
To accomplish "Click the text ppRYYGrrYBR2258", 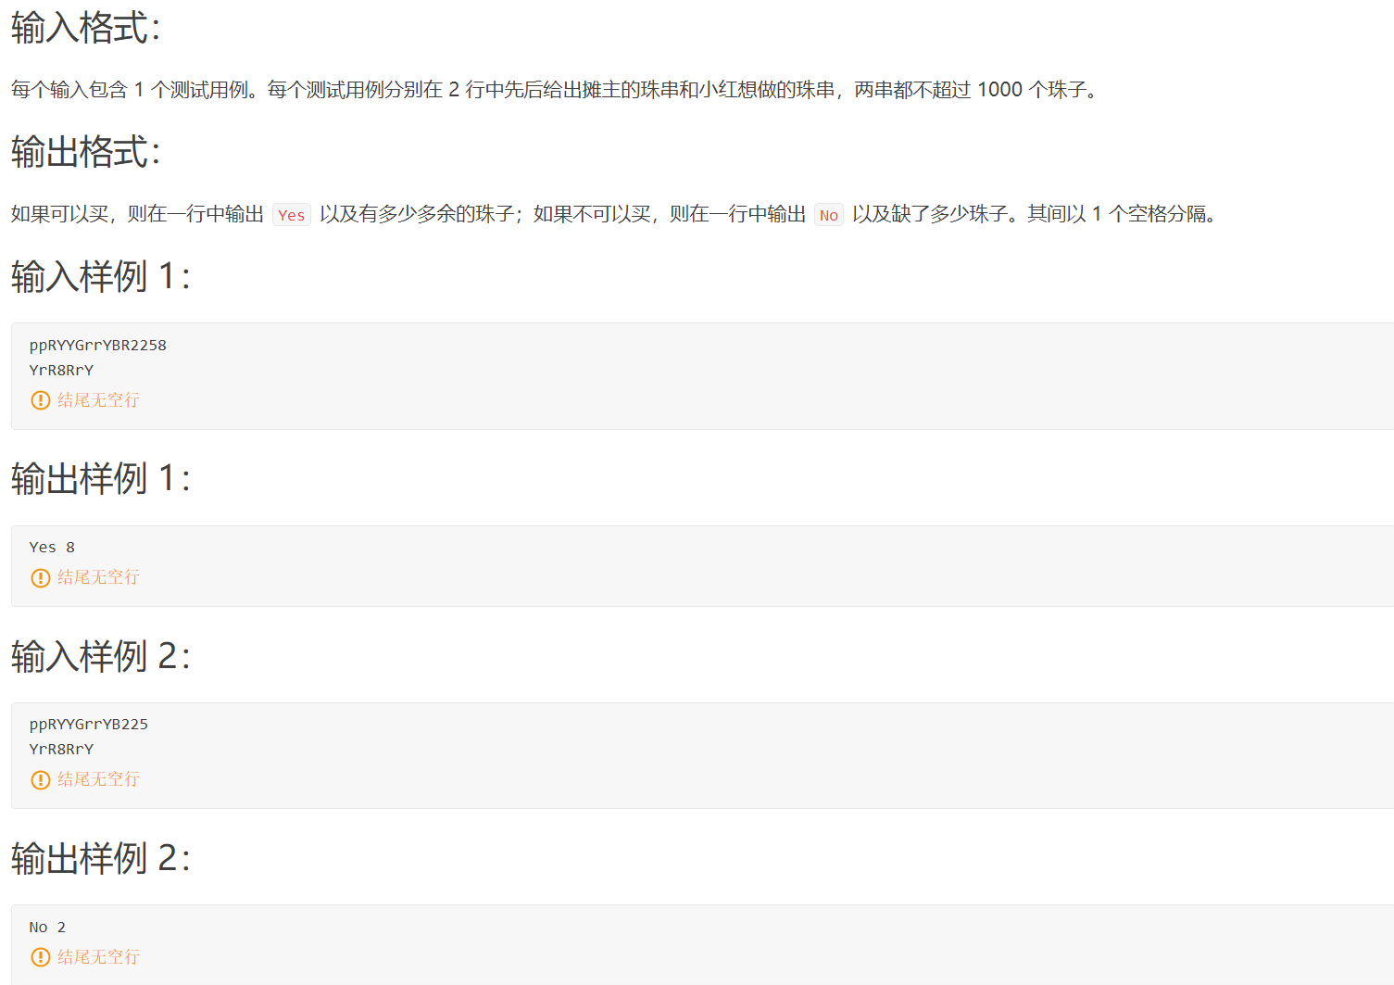I will 98,346.
